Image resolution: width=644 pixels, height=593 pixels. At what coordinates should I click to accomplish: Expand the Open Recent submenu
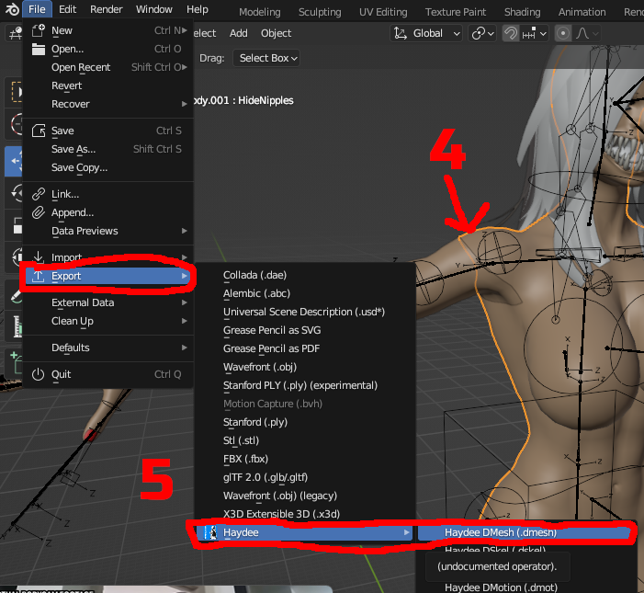[x=108, y=67]
